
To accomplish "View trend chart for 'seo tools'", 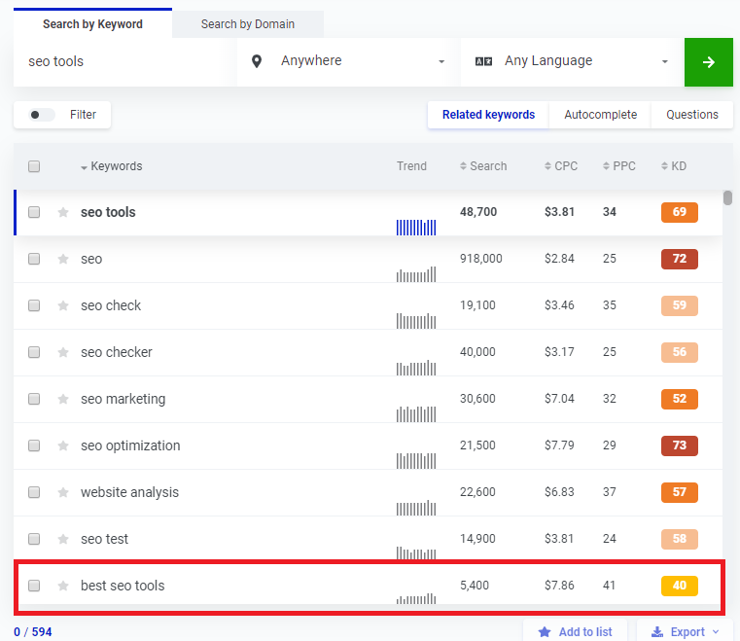I will tap(416, 227).
